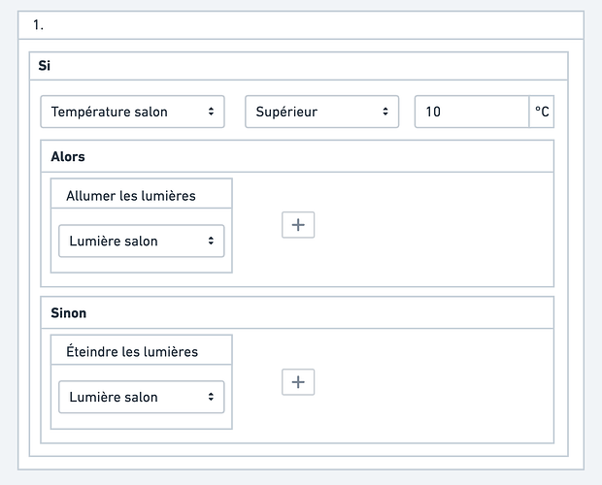
Task: Add an action in the Sinon section
Action: pos(298,382)
